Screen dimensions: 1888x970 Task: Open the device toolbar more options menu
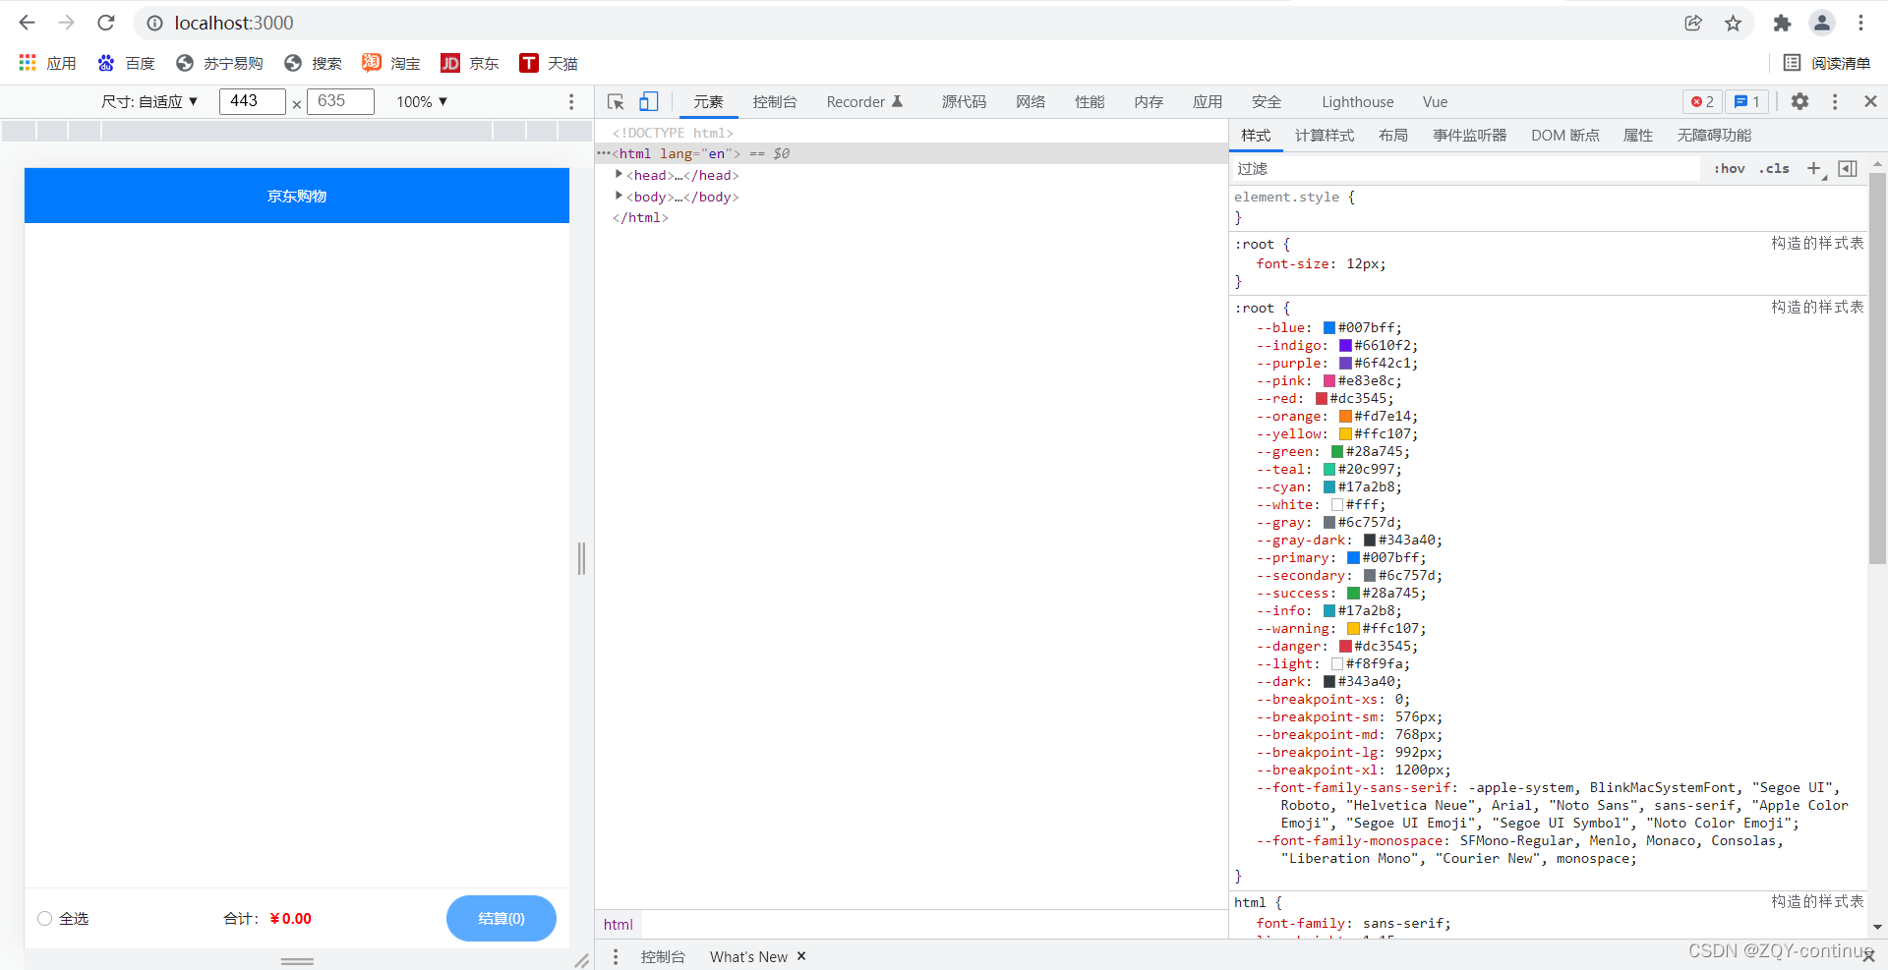tap(571, 101)
